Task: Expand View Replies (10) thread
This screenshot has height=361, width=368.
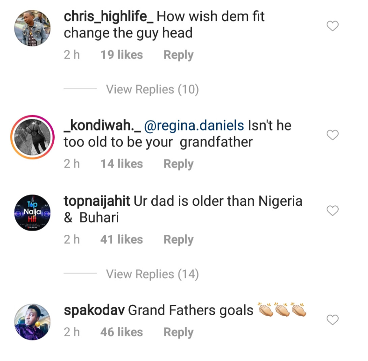Action: (152, 89)
